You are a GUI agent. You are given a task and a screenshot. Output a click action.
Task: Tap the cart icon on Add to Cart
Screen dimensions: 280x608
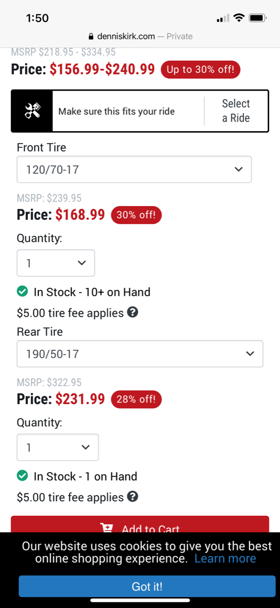(107, 528)
